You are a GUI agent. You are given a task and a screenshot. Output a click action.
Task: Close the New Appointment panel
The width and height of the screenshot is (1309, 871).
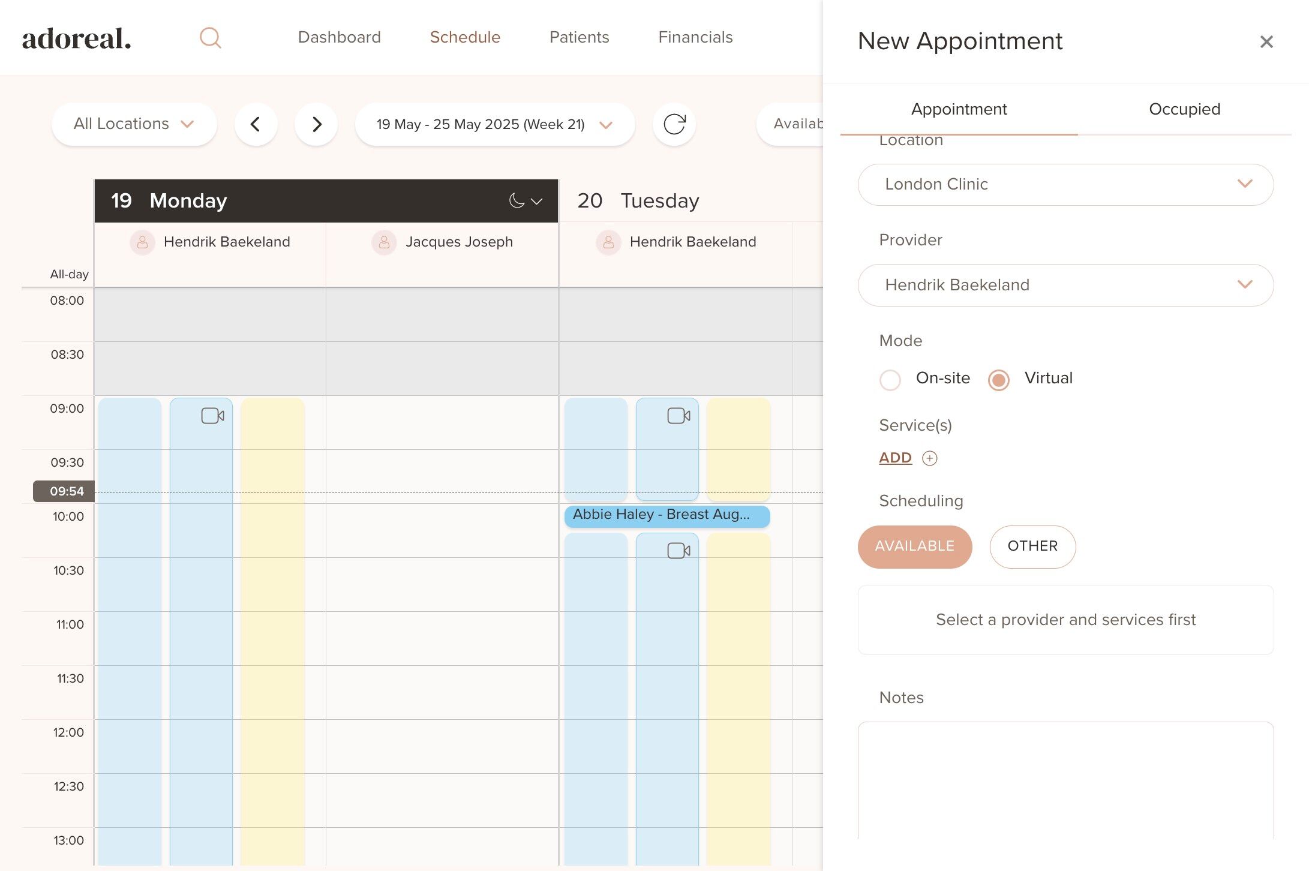pos(1266,41)
